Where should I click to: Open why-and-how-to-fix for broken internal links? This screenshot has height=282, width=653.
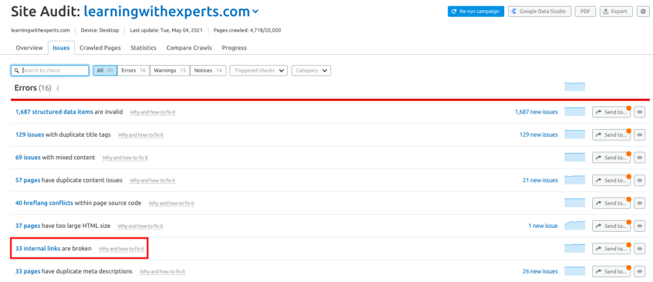[122, 249]
